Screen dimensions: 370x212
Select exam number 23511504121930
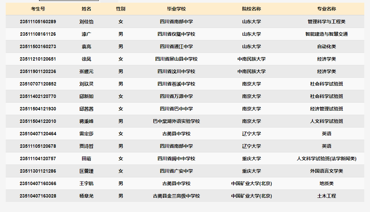tap(38, 109)
